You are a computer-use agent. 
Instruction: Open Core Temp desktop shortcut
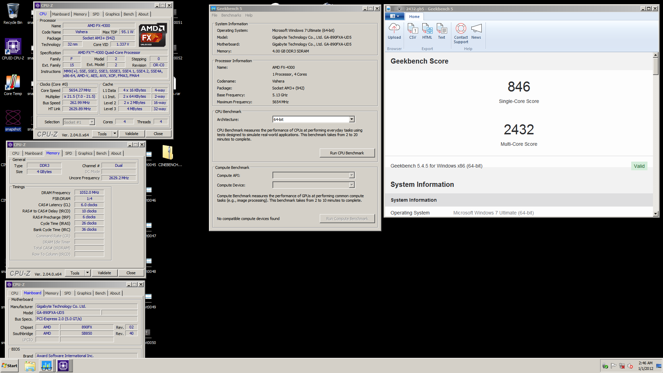(x=13, y=85)
